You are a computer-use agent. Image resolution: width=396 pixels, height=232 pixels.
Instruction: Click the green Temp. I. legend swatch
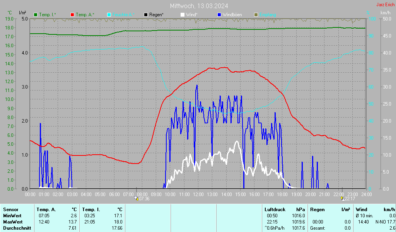click(36, 15)
